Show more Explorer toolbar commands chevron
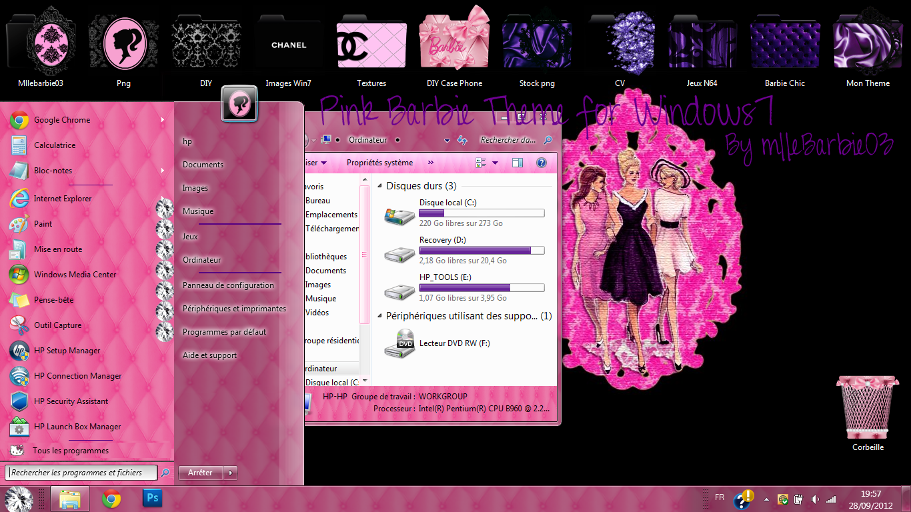Viewport: 911px width, 512px height. 431,163
